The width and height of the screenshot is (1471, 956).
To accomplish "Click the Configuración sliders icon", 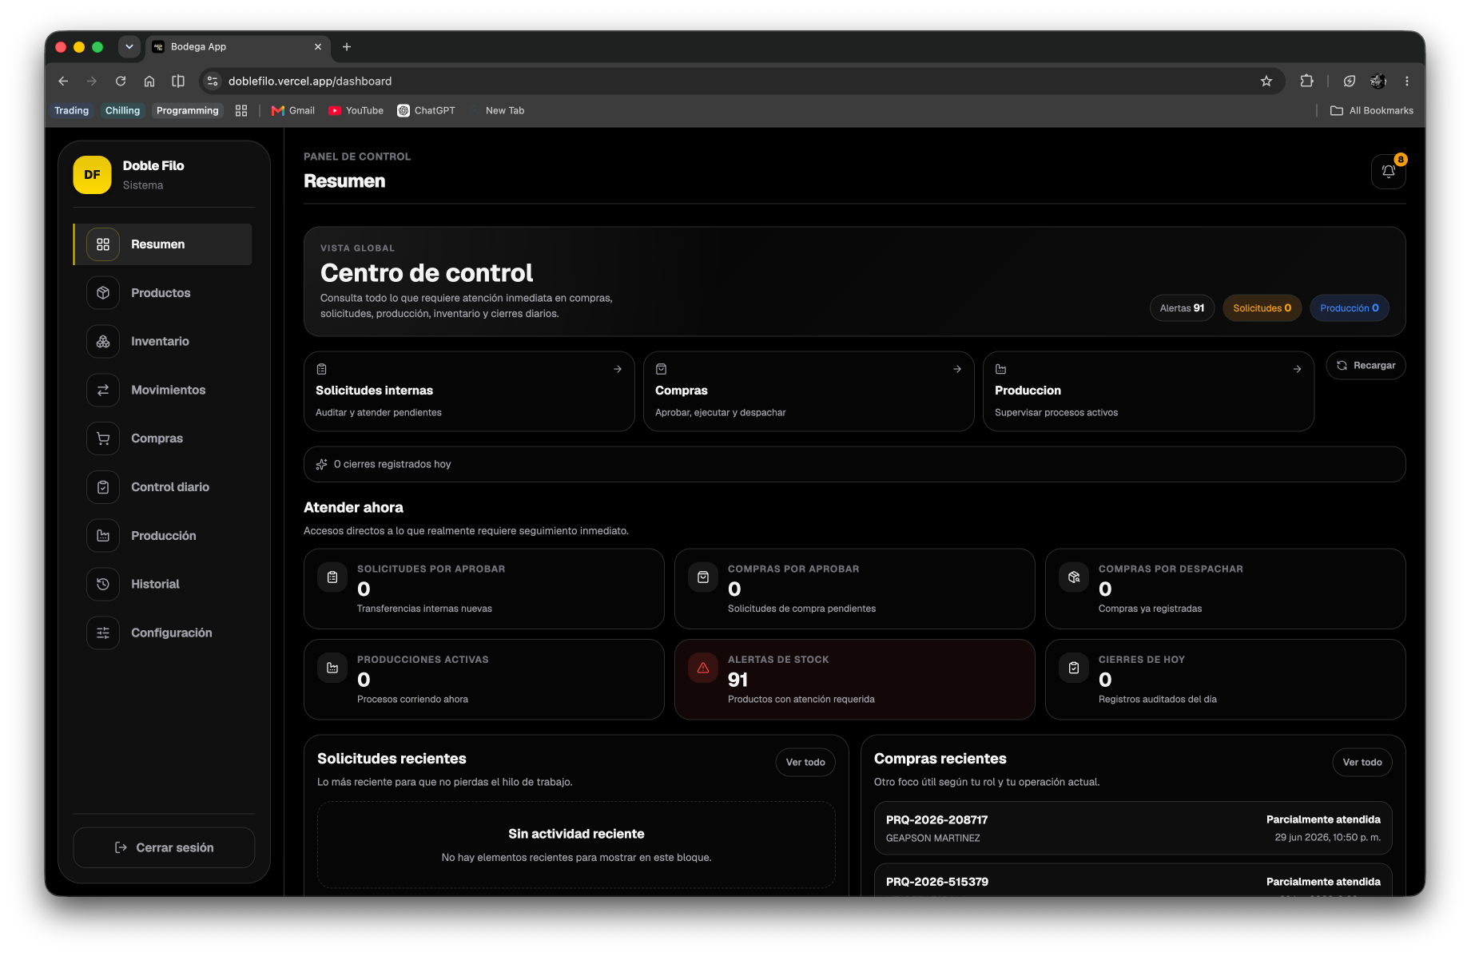I will (103, 633).
